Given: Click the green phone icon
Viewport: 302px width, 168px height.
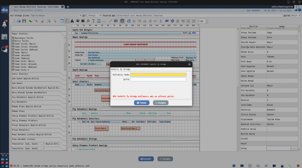Looking at the screenshot, I should click(290, 166).
